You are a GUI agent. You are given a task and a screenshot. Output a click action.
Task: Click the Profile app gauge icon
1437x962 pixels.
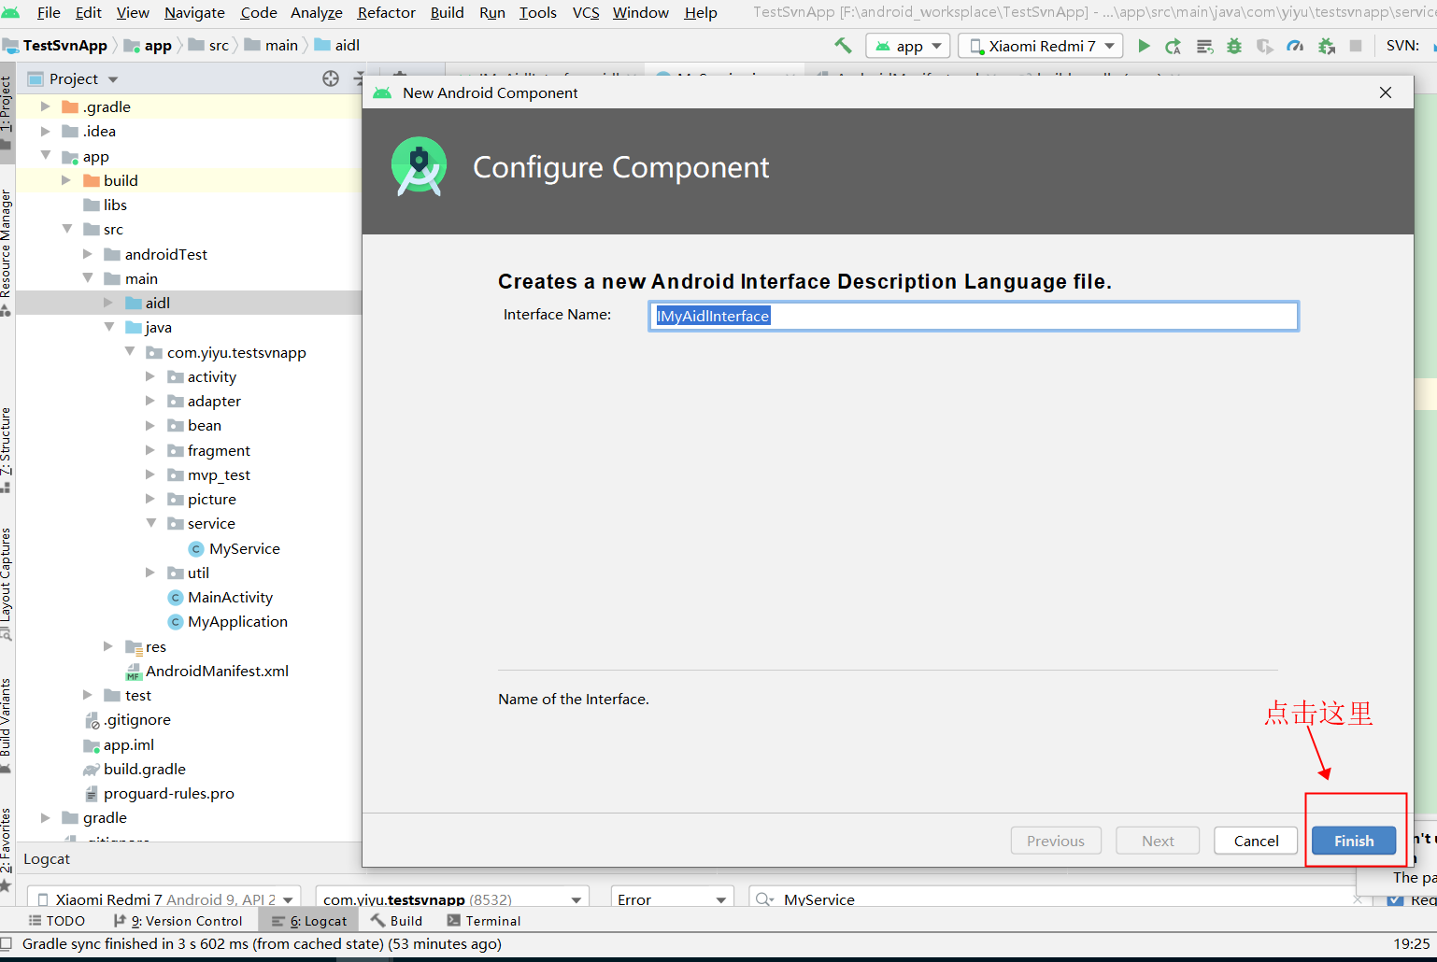pos(1295,46)
